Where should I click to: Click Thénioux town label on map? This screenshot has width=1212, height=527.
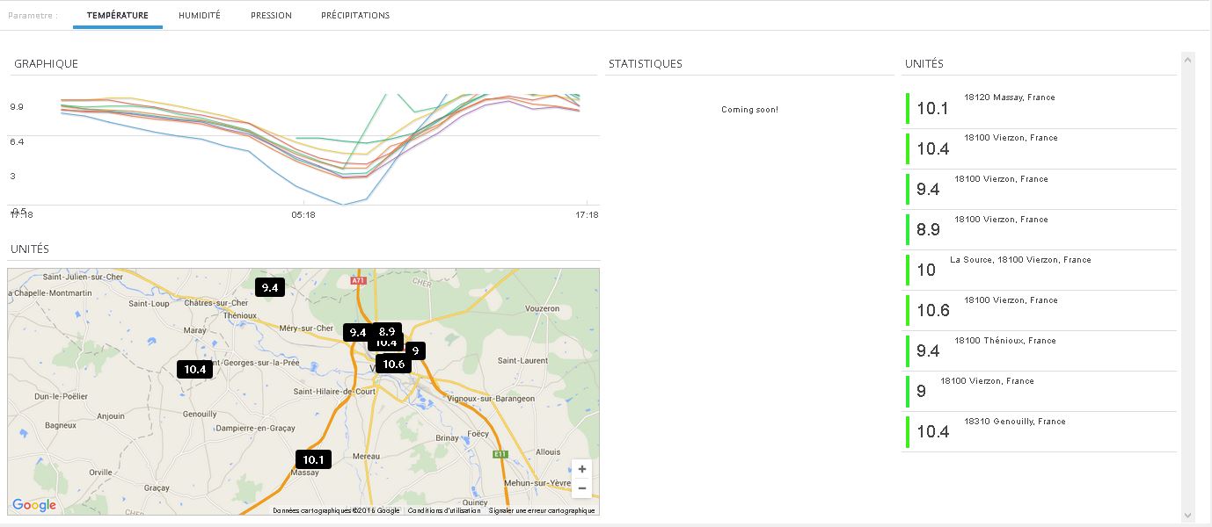pyautogui.click(x=240, y=314)
